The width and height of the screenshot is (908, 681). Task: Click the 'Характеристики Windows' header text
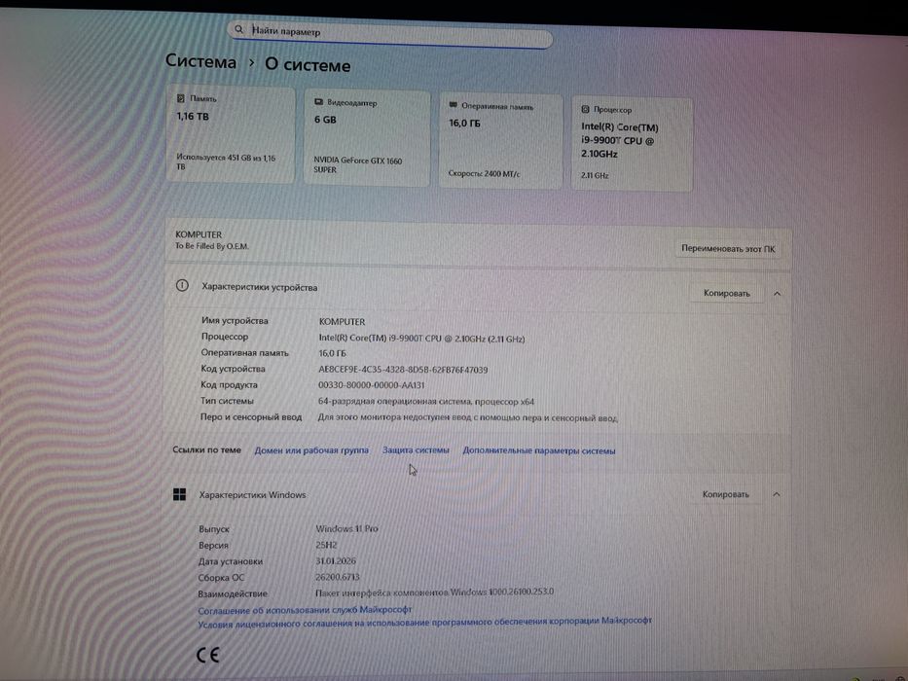point(252,495)
